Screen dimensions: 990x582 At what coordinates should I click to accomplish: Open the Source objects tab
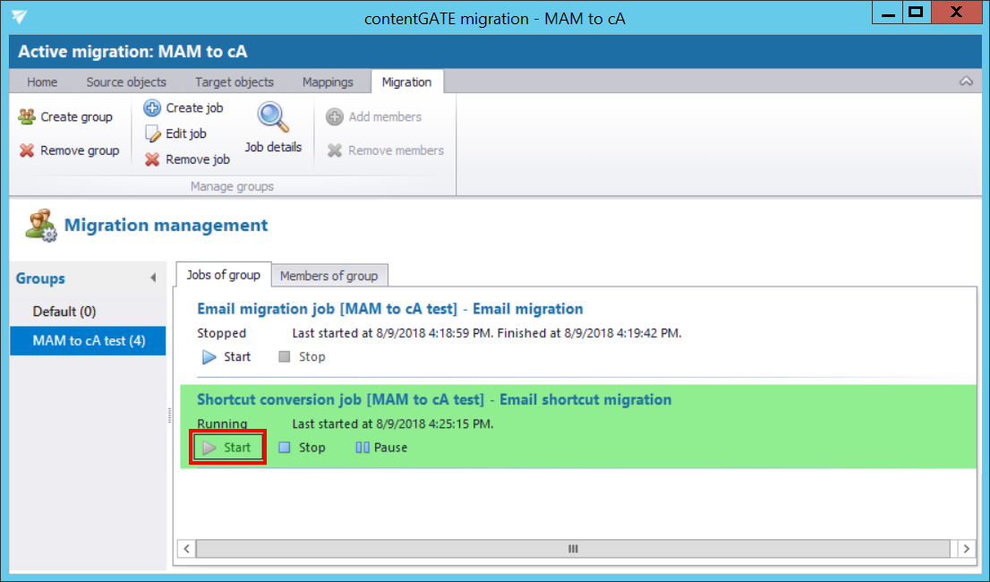coord(126,82)
